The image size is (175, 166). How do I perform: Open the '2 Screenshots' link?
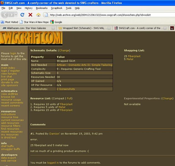(x=66, y=89)
